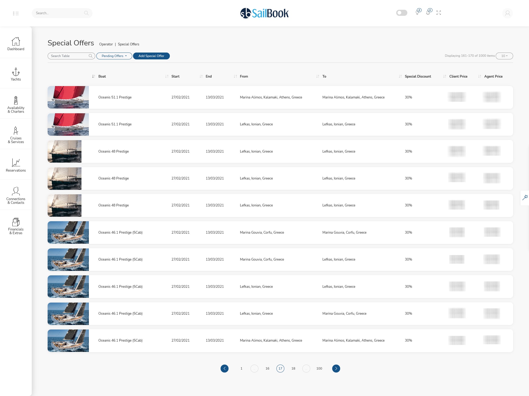Image resolution: width=529 pixels, height=396 pixels.
Task: Open Financials & Extras documents icon
Action: pos(16,222)
